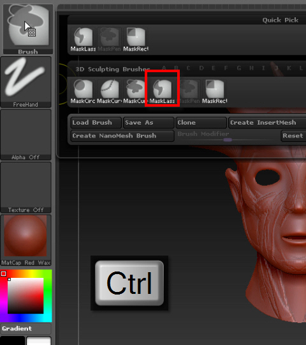The width and height of the screenshot is (306, 345).
Task: Reset the brush settings
Action: pos(293,135)
